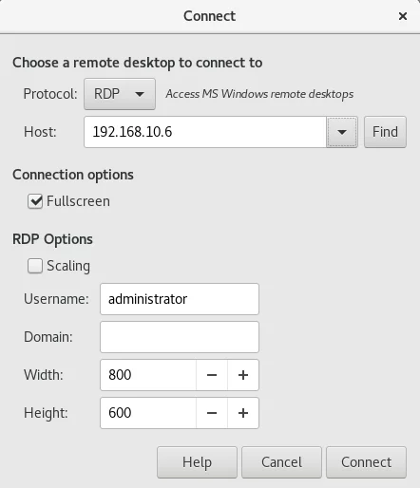Screen dimensions: 420x488
Task: Click the Help button
Action: point(197,462)
